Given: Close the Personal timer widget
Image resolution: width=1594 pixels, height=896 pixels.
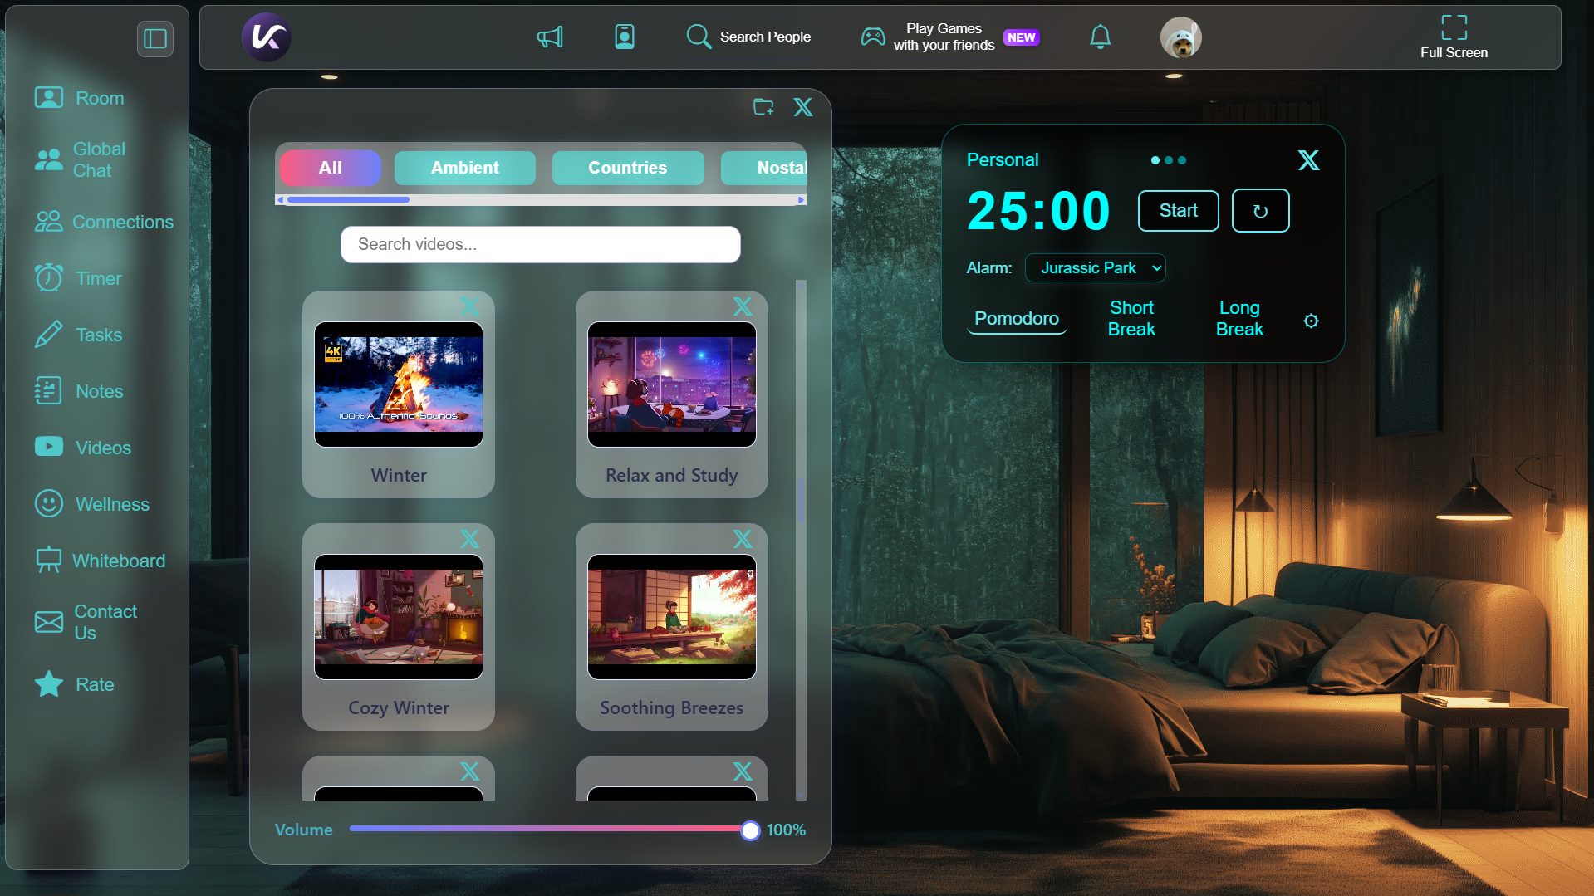Looking at the screenshot, I should (1308, 160).
